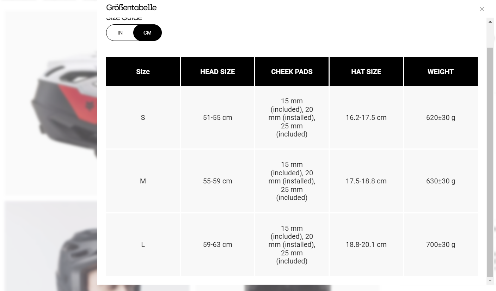Select the M size row label

coord(143,181)
